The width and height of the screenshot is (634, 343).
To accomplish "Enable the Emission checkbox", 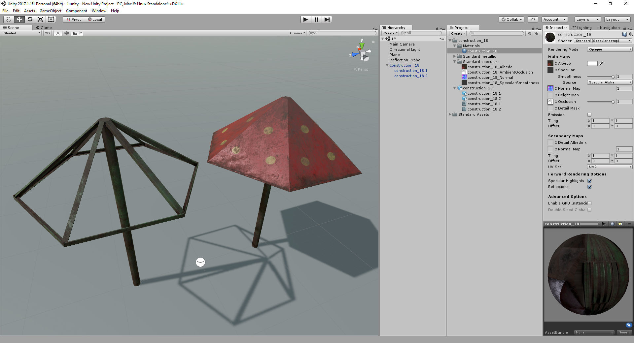I will (x=589, y=115).
